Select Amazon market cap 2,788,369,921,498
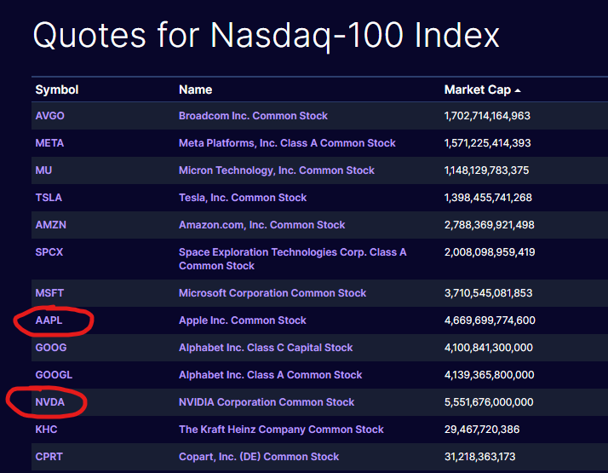Viewport: 608px width, 473px height. pyautogui.click(x=490, y=225)
